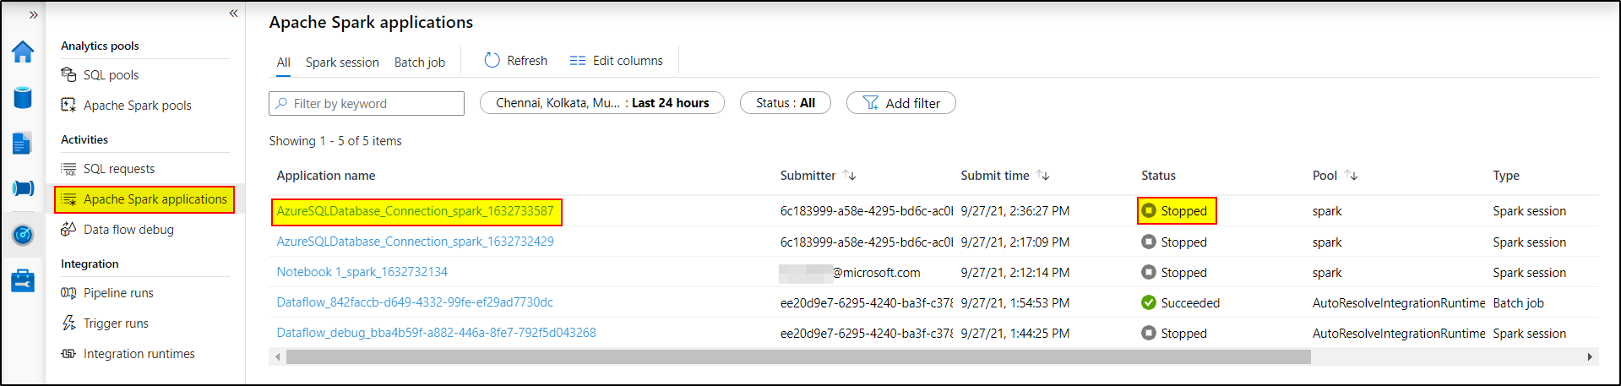Open Trigger runs under Integration
Image resolution: width=1621 pixels, height=386 pixels.
coord(115,323)
